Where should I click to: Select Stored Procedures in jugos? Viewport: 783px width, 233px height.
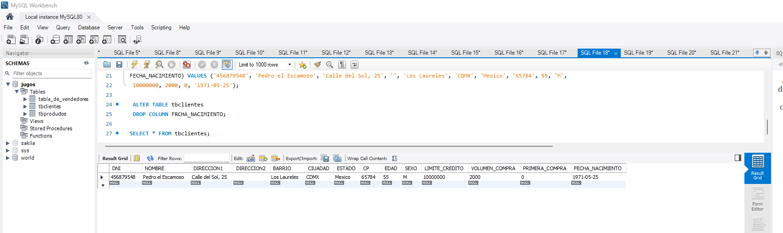click(x=51, y=128)
